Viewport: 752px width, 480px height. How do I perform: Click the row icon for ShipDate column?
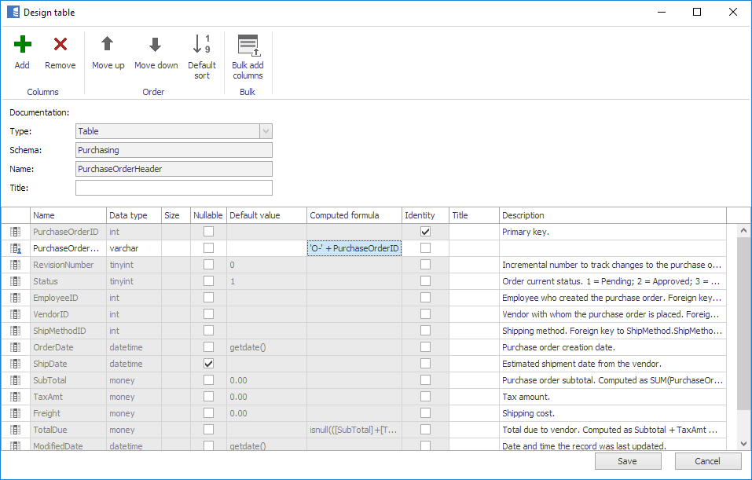click(16, 364)
